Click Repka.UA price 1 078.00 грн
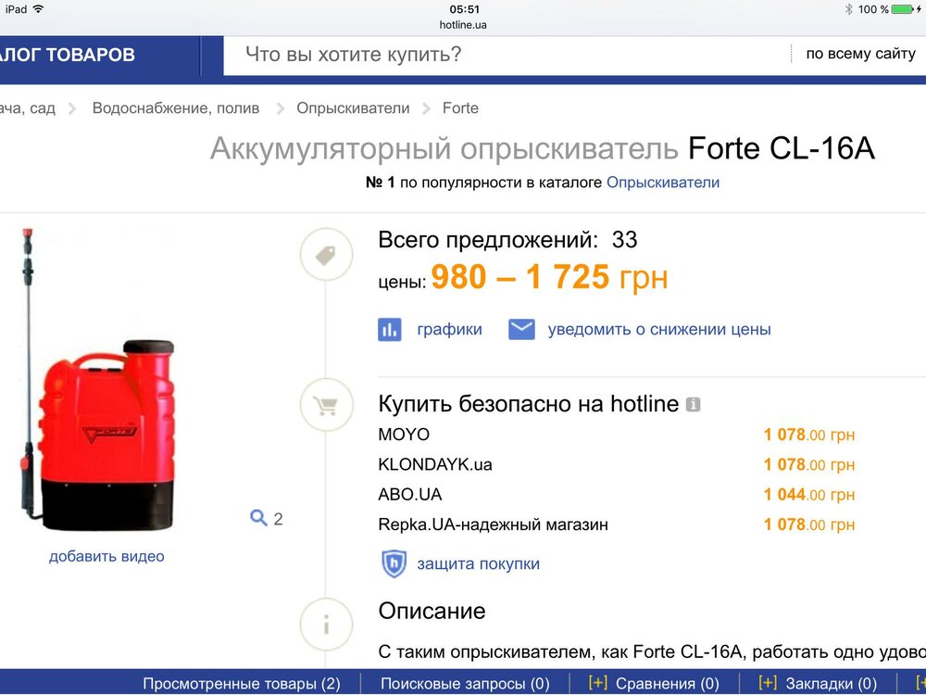 click(809, 524)
